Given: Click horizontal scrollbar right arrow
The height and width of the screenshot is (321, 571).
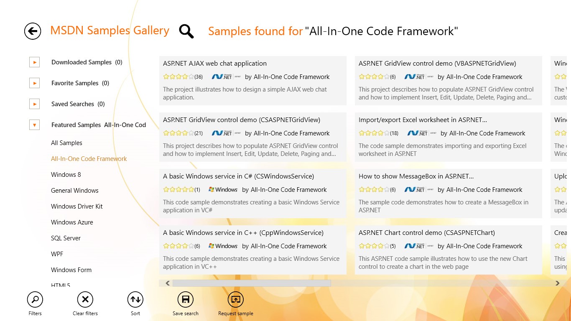Looking at the screenshot, I should click(557, 283).
